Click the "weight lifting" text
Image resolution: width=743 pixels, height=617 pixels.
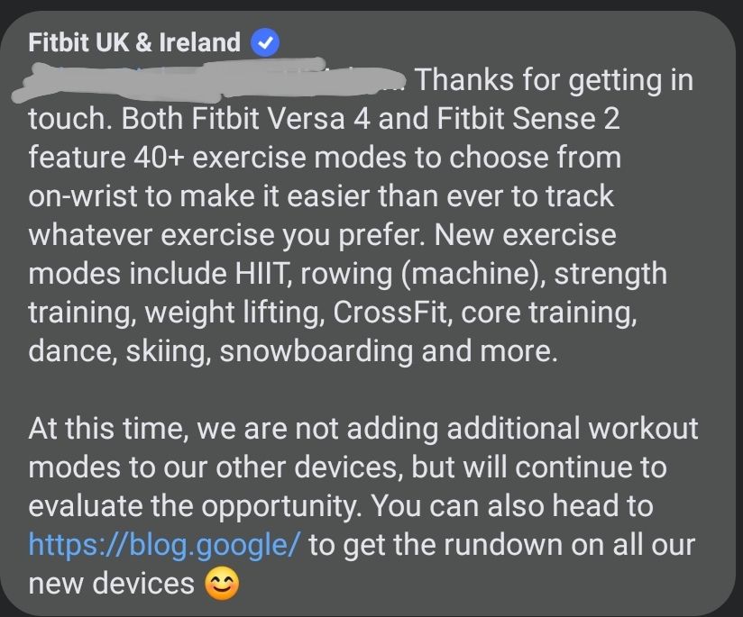pos(233,313)
